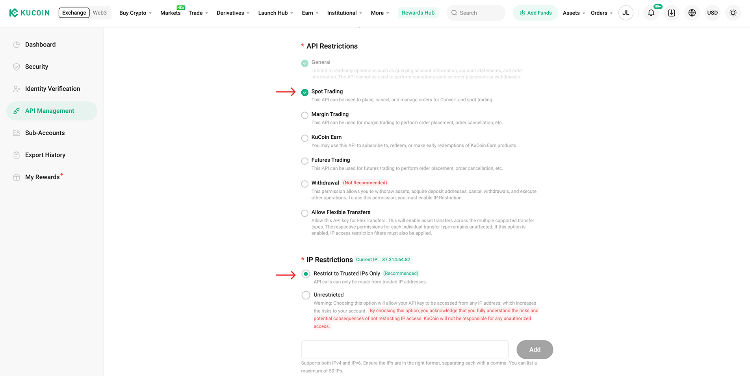Image resolution: width=750 pixels, height=376 pixels.
Task: Enable the Margin Trading permission
Action: click(x=305, y=115)
